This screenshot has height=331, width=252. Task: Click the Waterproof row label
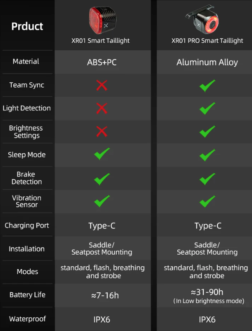(x=27, y=319)
